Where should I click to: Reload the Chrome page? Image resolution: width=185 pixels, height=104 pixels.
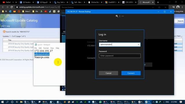(12, 7)
